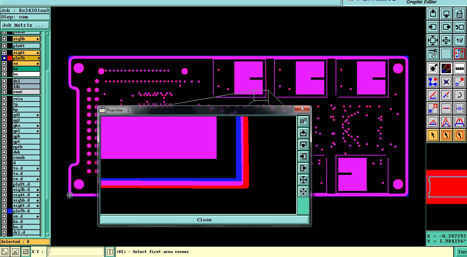The image size is (467, 257).
Task: Click the Close button in Popview
Action: click(204, 220)
